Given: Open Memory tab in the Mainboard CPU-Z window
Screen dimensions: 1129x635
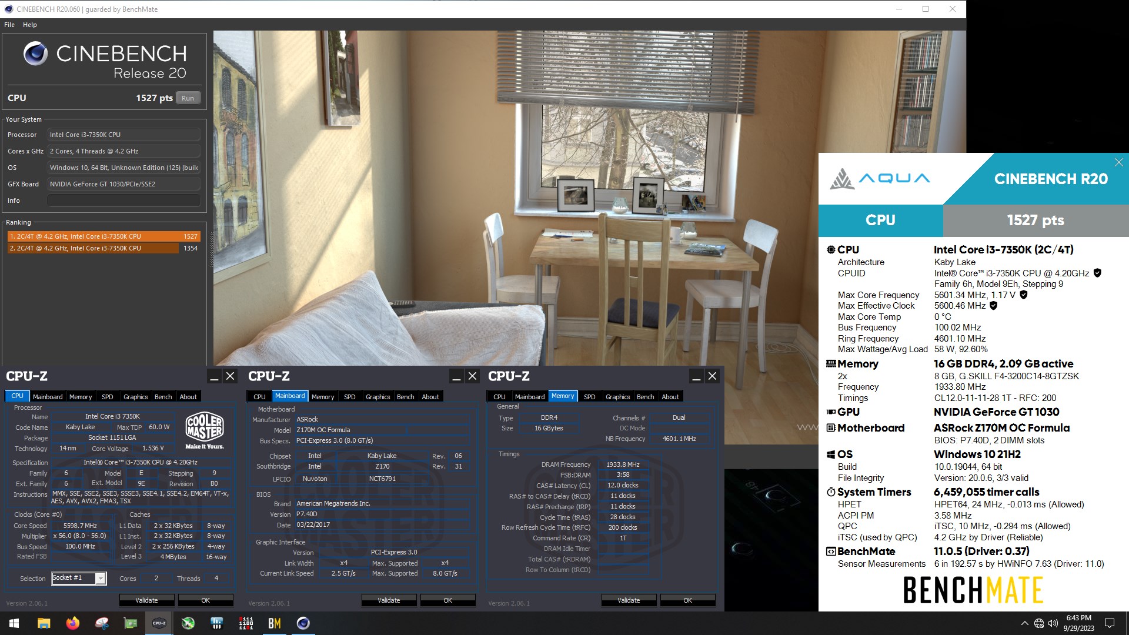Looking at the screenshot, I should coord(323,397).
